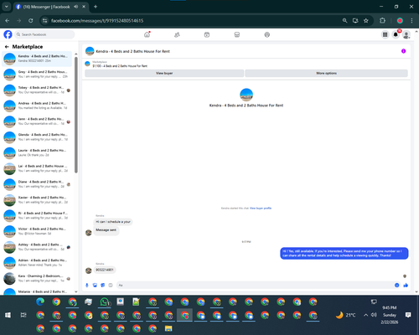
Task: Open the Friends icon in top nav
Action: pos(177,34)
